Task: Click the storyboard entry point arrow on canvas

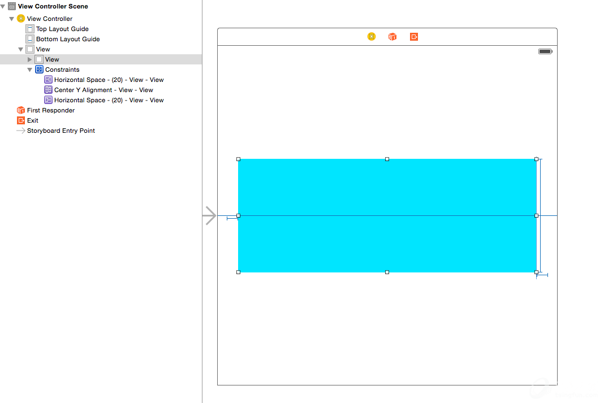Action: point(210,215)
